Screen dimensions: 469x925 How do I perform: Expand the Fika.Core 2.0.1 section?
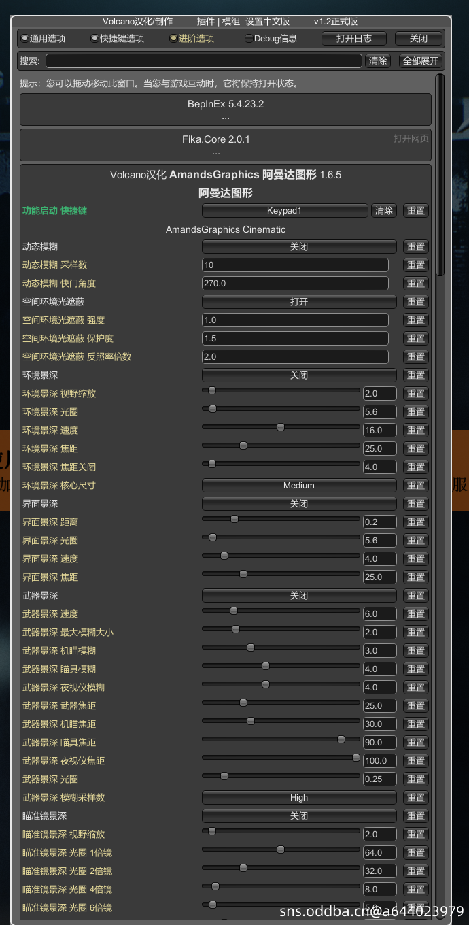[x=216, y=145]
